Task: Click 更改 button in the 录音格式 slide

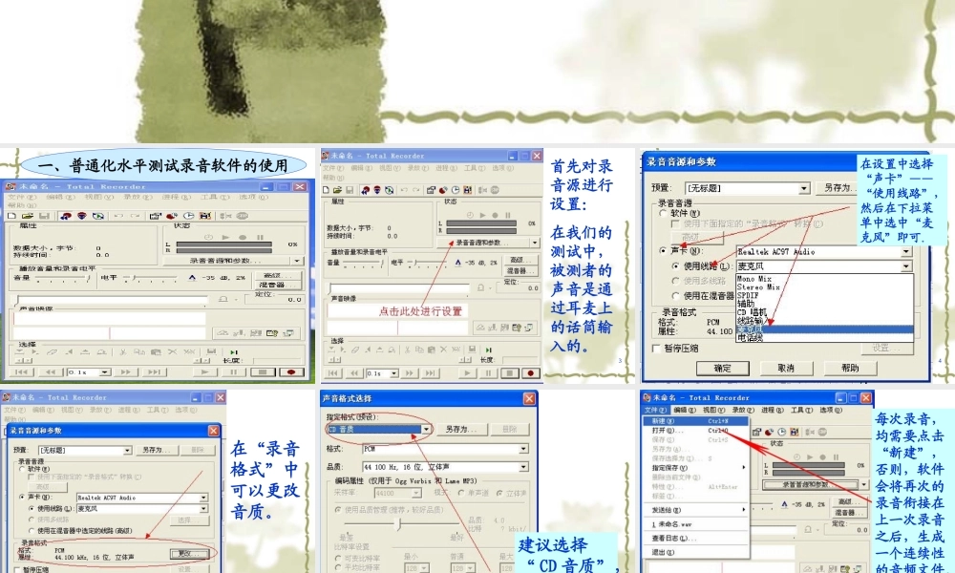Action: pyautogui.click(x=189, y=554)
